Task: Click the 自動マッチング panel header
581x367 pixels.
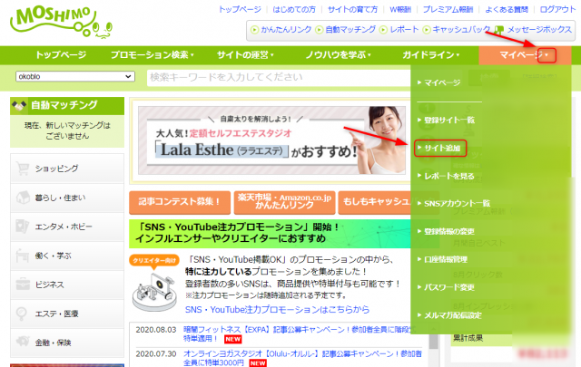Action: pyautogui.click(x=67, y=106)
